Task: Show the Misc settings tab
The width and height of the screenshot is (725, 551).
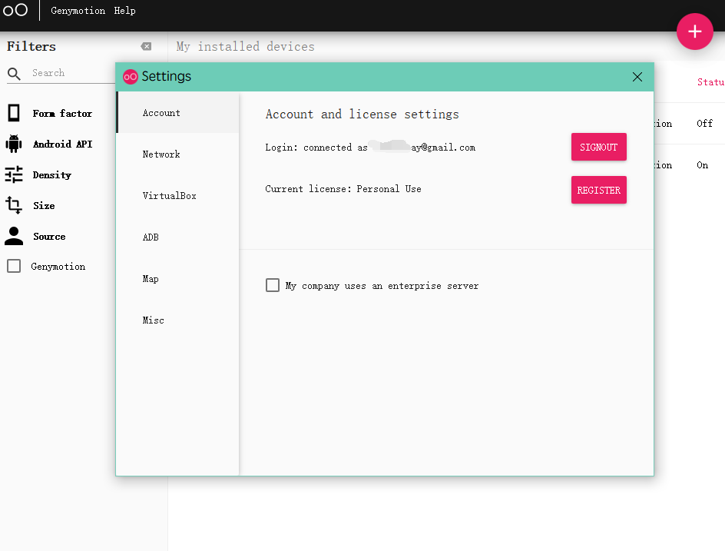Action: pos(177,320)
